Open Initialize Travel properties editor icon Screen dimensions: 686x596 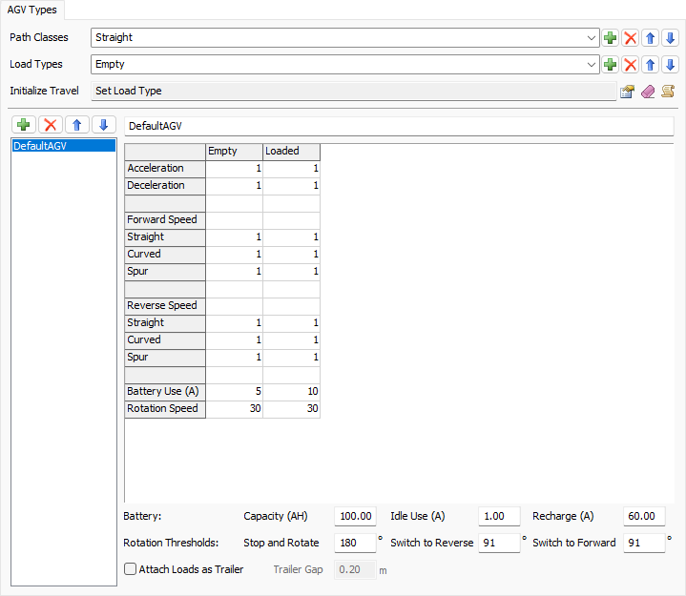pos(628,92)
